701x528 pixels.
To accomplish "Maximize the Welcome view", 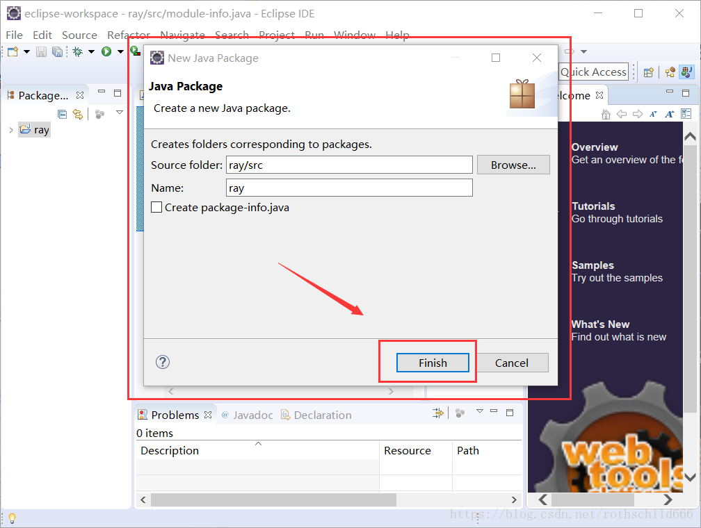I will pos(686,93).
